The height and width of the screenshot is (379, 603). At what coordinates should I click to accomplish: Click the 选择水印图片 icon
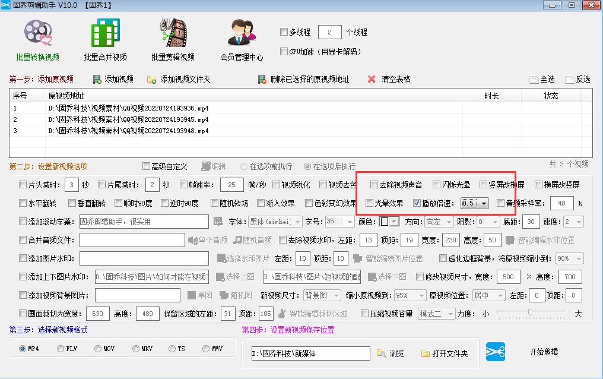[x=221, y=258]
